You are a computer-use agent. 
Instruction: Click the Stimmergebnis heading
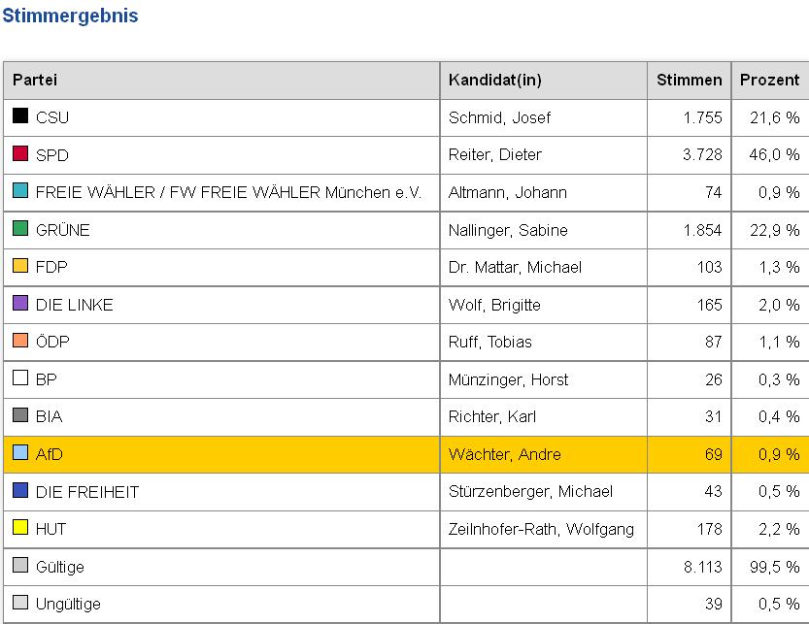tap(70, 16)
